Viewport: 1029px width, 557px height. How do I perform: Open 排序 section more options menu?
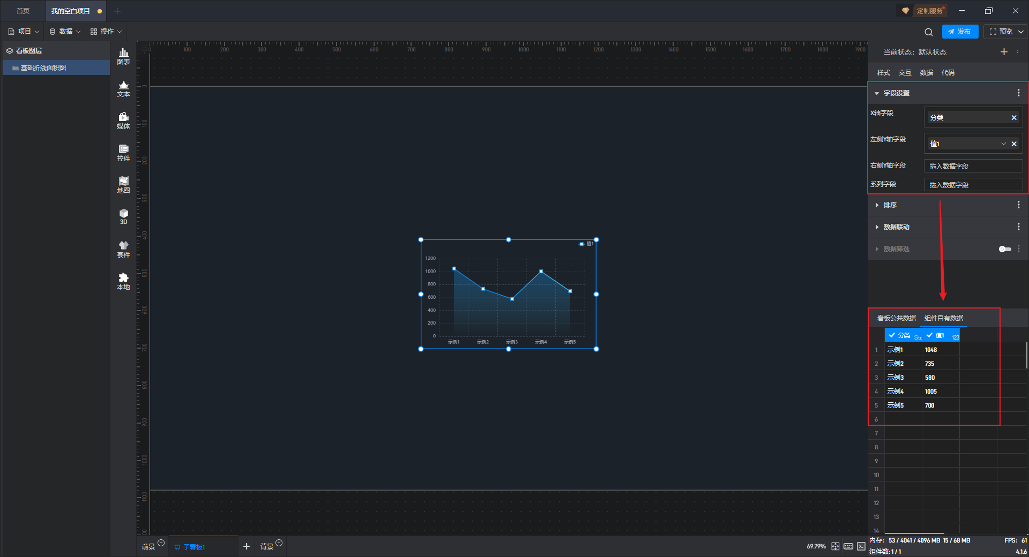(x=1018, y=205)
